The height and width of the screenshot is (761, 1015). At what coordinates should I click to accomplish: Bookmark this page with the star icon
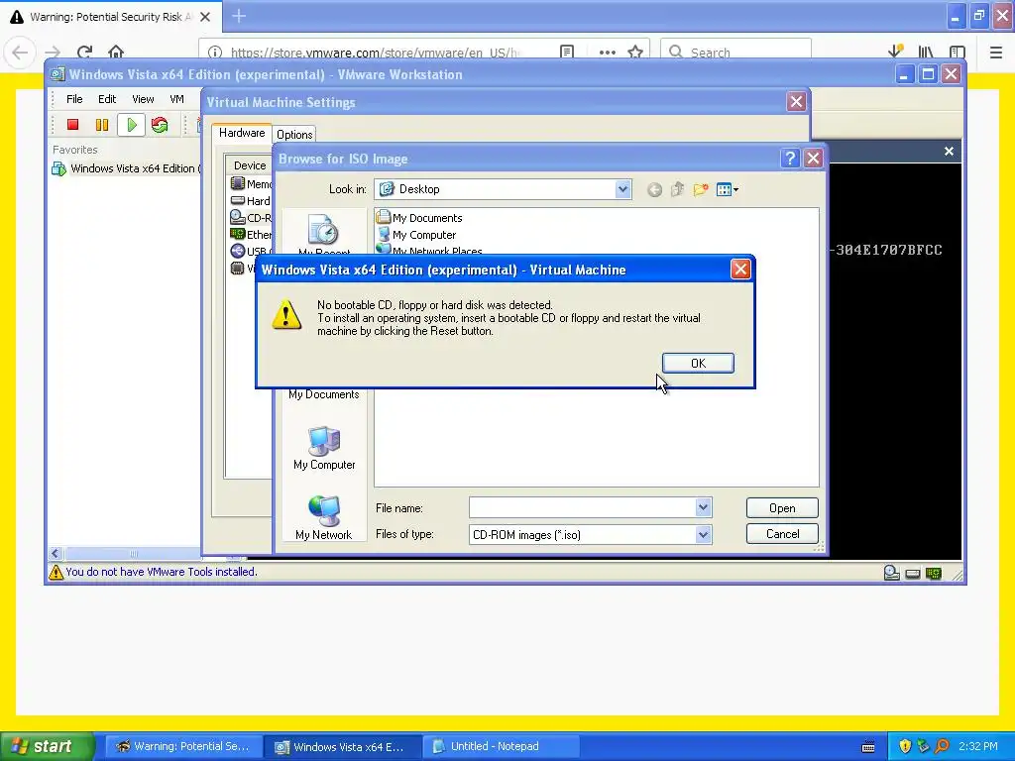click(635, 52)
